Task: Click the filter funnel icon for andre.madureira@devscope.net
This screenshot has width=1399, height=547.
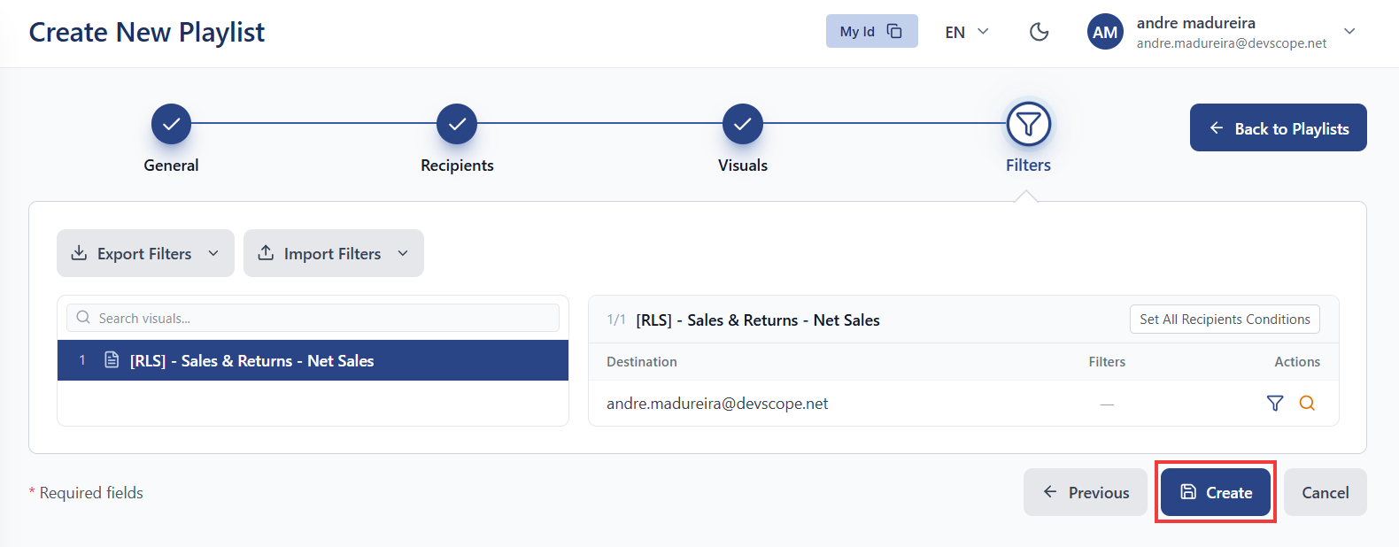Action: pos(1275,404)
